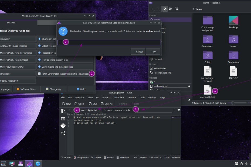Toggle Output panel in Kate
Viewport: 251px width, 167px height.
[x=66, y=158]
